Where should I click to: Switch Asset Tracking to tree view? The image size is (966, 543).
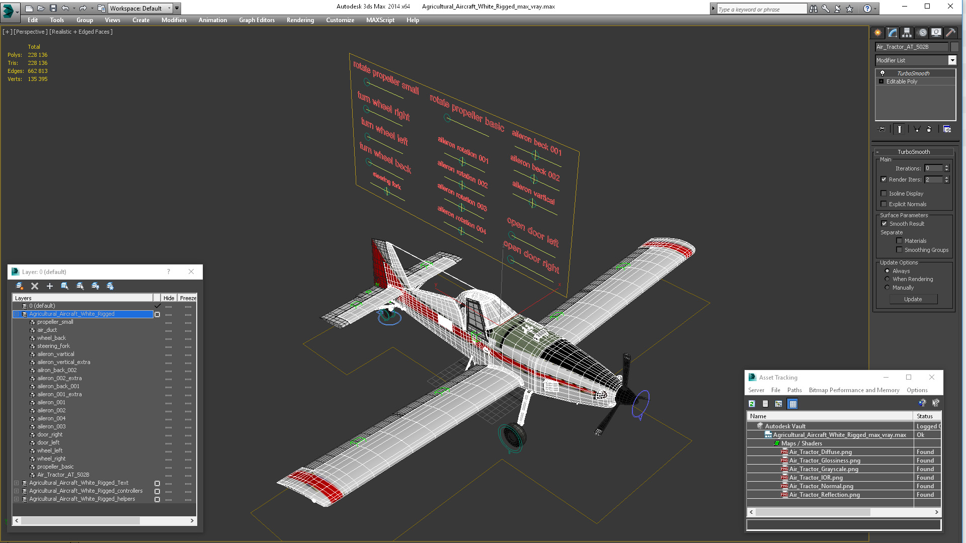coord(779,404)
